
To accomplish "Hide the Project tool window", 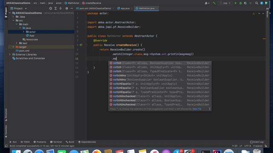I will [x=72, y=8].
